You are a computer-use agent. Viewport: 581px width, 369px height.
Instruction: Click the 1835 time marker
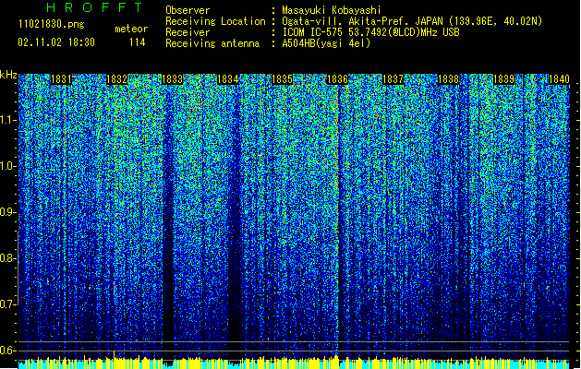283,79
